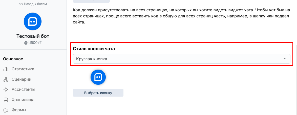Screen dimensions: 297x115
Task: Click the external link icon beside @id500
Action: click(40, 43)
